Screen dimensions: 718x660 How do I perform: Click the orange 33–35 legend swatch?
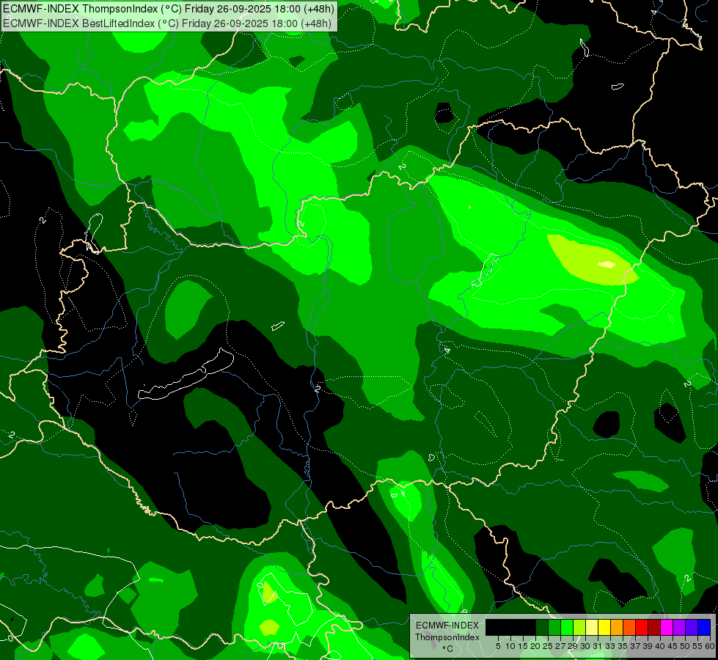tap(617, 628)
